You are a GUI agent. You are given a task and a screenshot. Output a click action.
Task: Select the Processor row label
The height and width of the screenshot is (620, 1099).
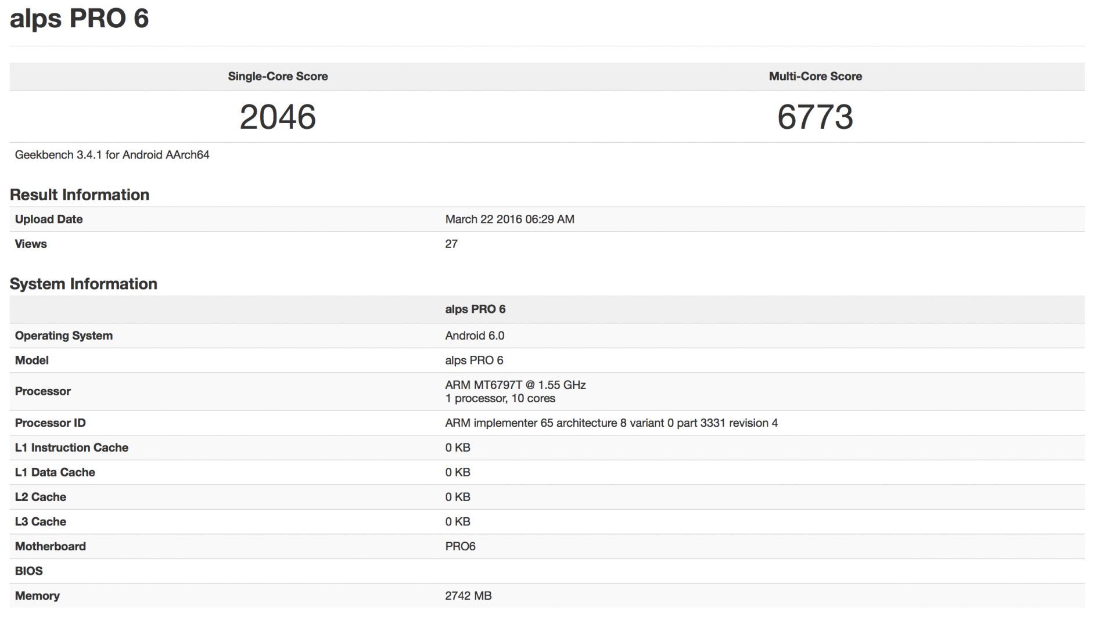click(x=43, y=391)
